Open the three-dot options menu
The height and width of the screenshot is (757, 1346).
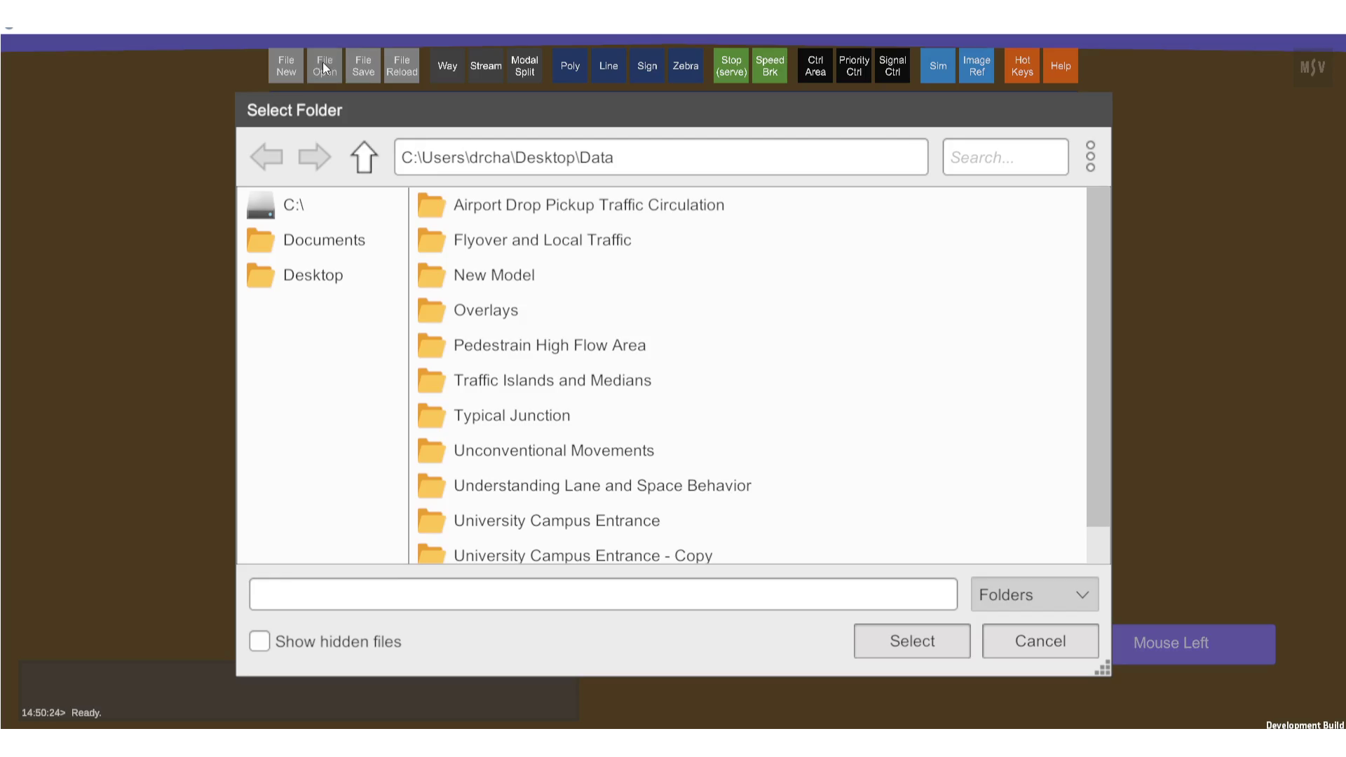(x=1090, y=156)
